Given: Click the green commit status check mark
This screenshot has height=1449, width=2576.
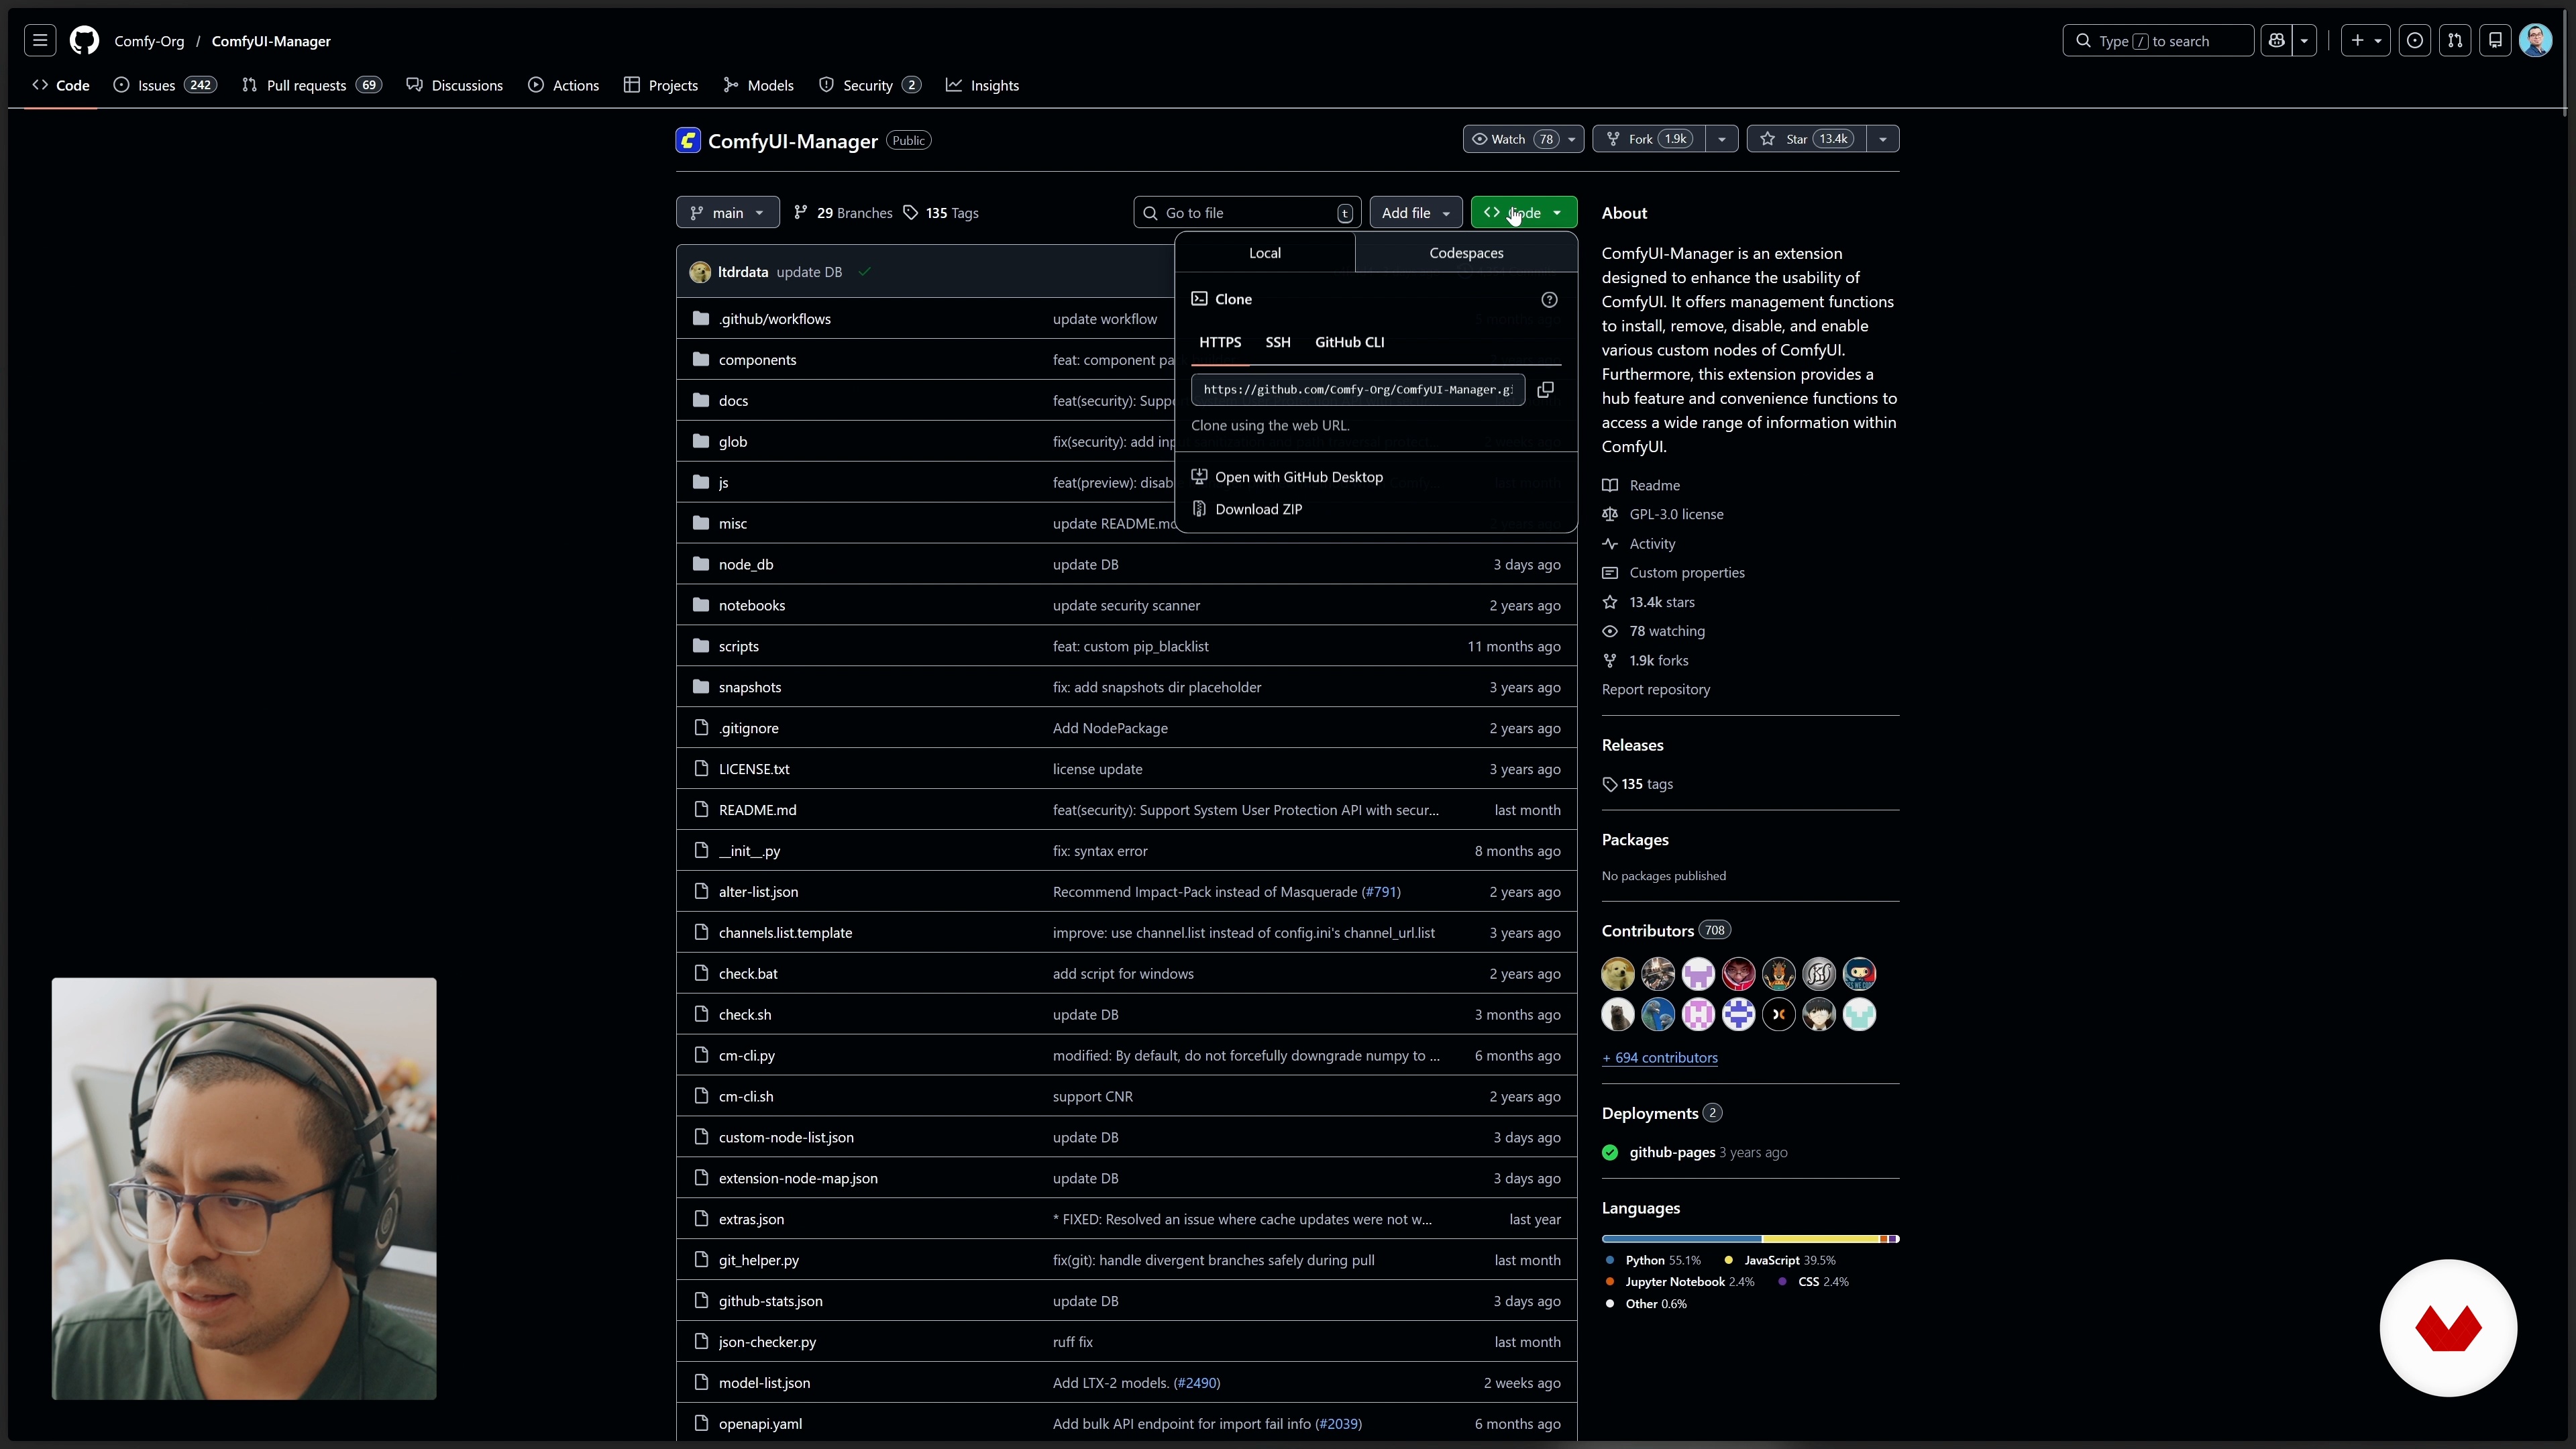Looking at the screenshot, I should pyautogui.click(x=864, y=272).
